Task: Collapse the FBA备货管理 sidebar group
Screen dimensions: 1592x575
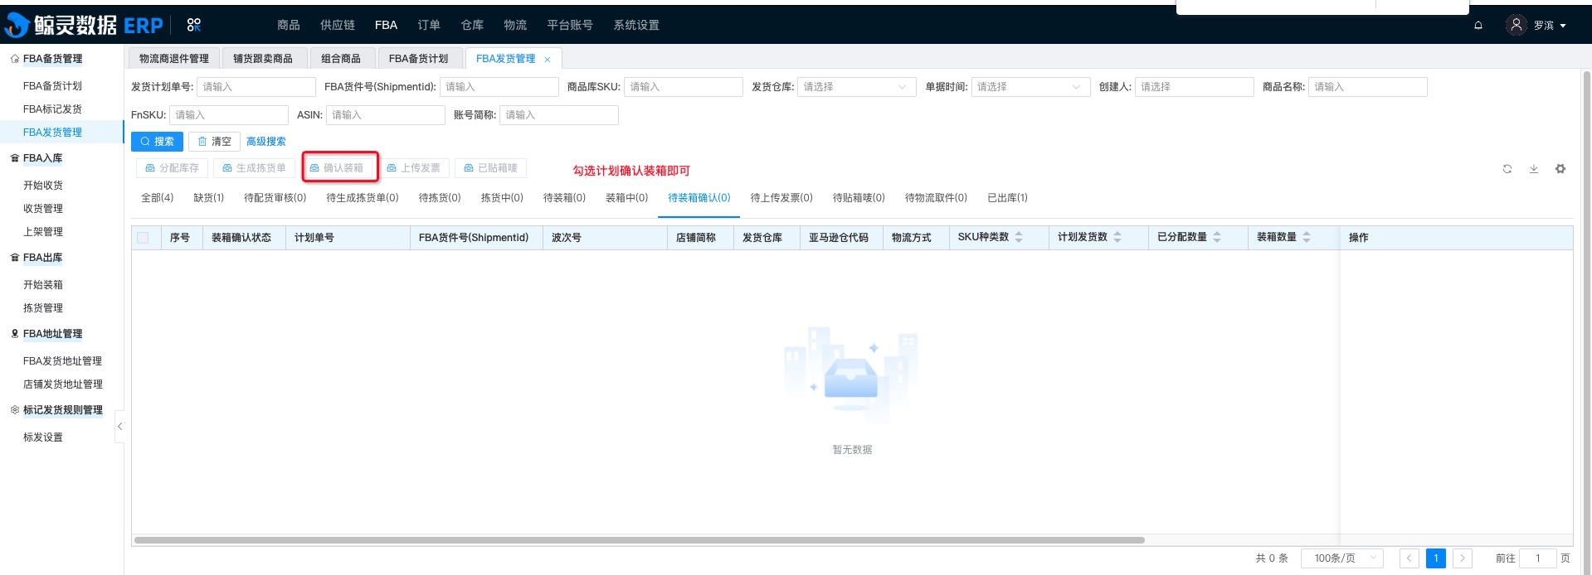Action: click(52, 59)
